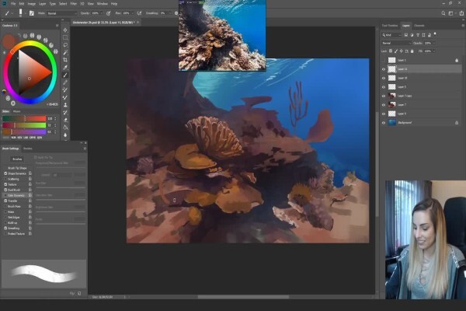Open layer Fill dropdown arrow
This screenshot has height=311, width=466.
tap(434, 51)
